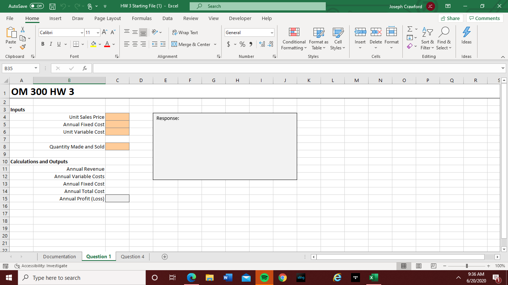The width and height of the screenshot is (508, 285).
Task: Apply Percent Style number format
Action: click(242, 44)
